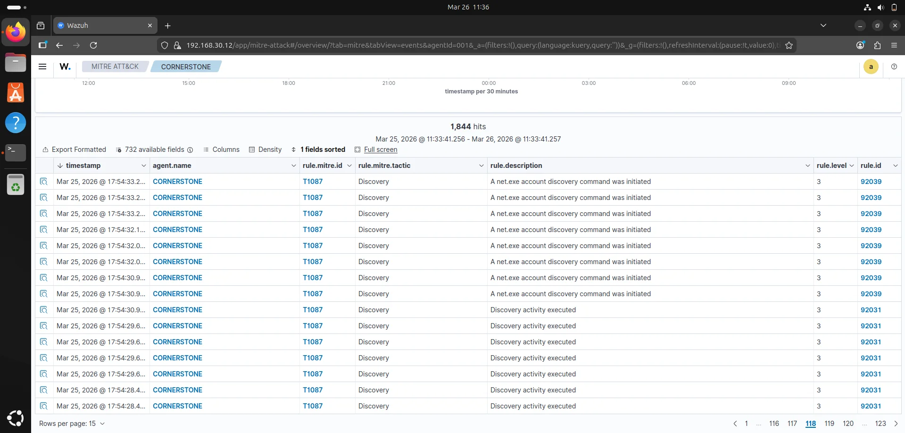This screenshot has width=905, height=433.
Task: Click the user avatar 'a' button
Action: tap(871, 67)
